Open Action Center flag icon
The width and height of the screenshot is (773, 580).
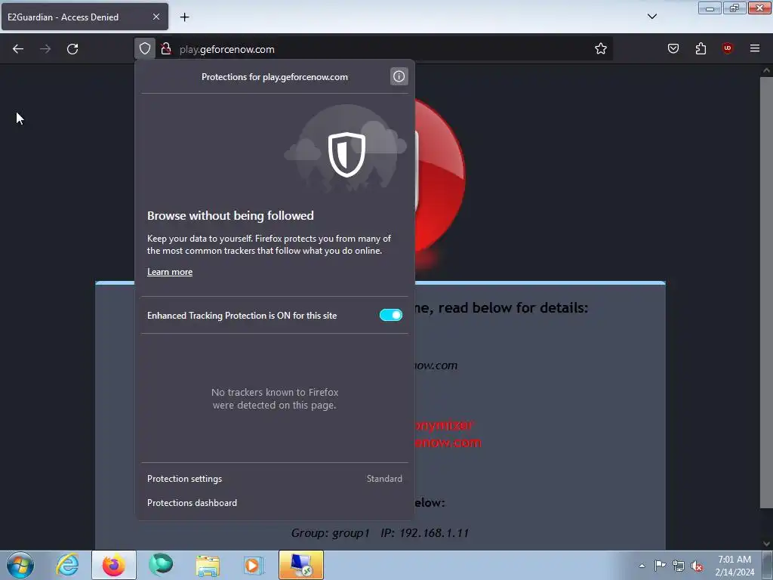[x=660, y=565]
